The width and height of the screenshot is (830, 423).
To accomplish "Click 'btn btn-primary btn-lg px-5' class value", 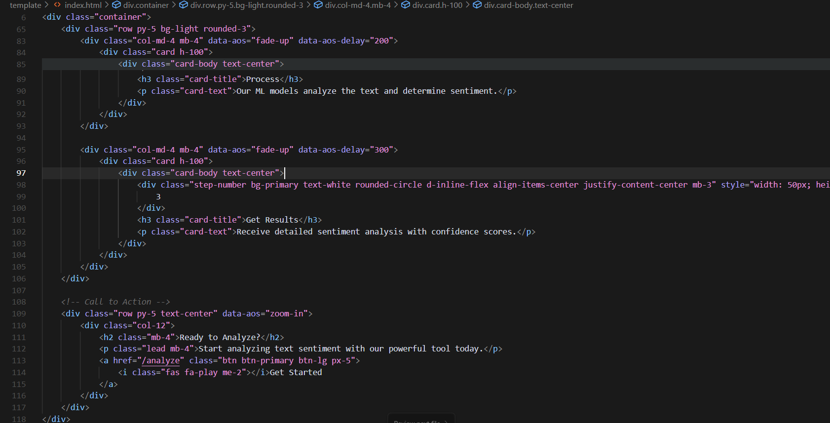I will pyautogui.click(x=286, y=360).
